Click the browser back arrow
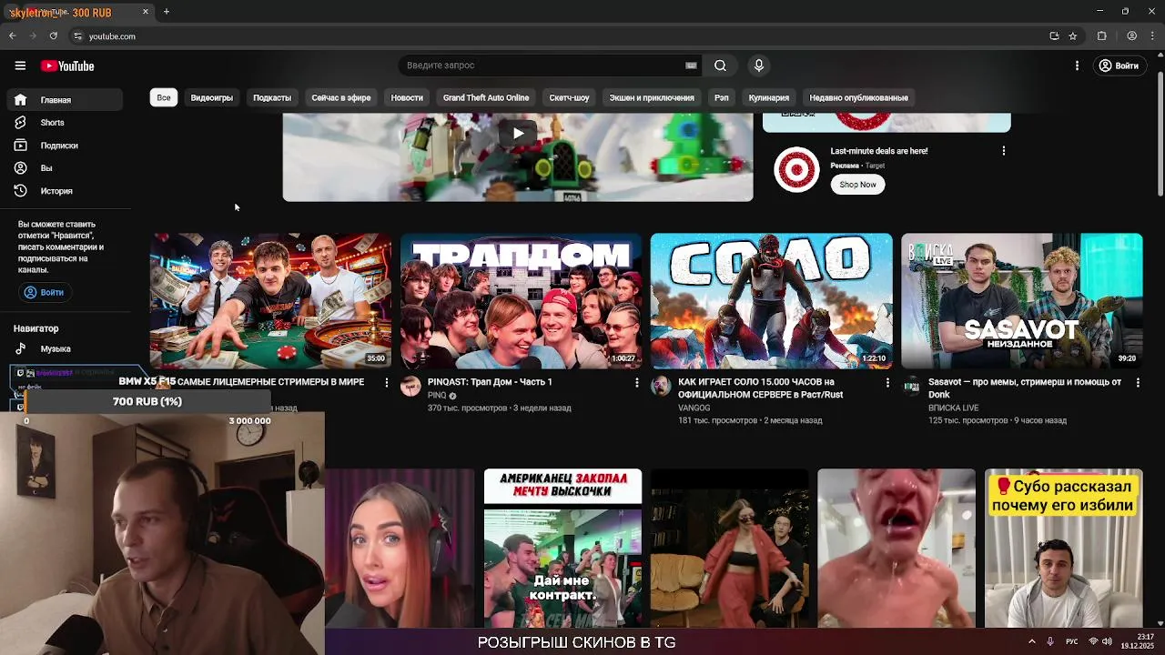The height and width of the screenshot is (655, 1165). coord(12,36)
